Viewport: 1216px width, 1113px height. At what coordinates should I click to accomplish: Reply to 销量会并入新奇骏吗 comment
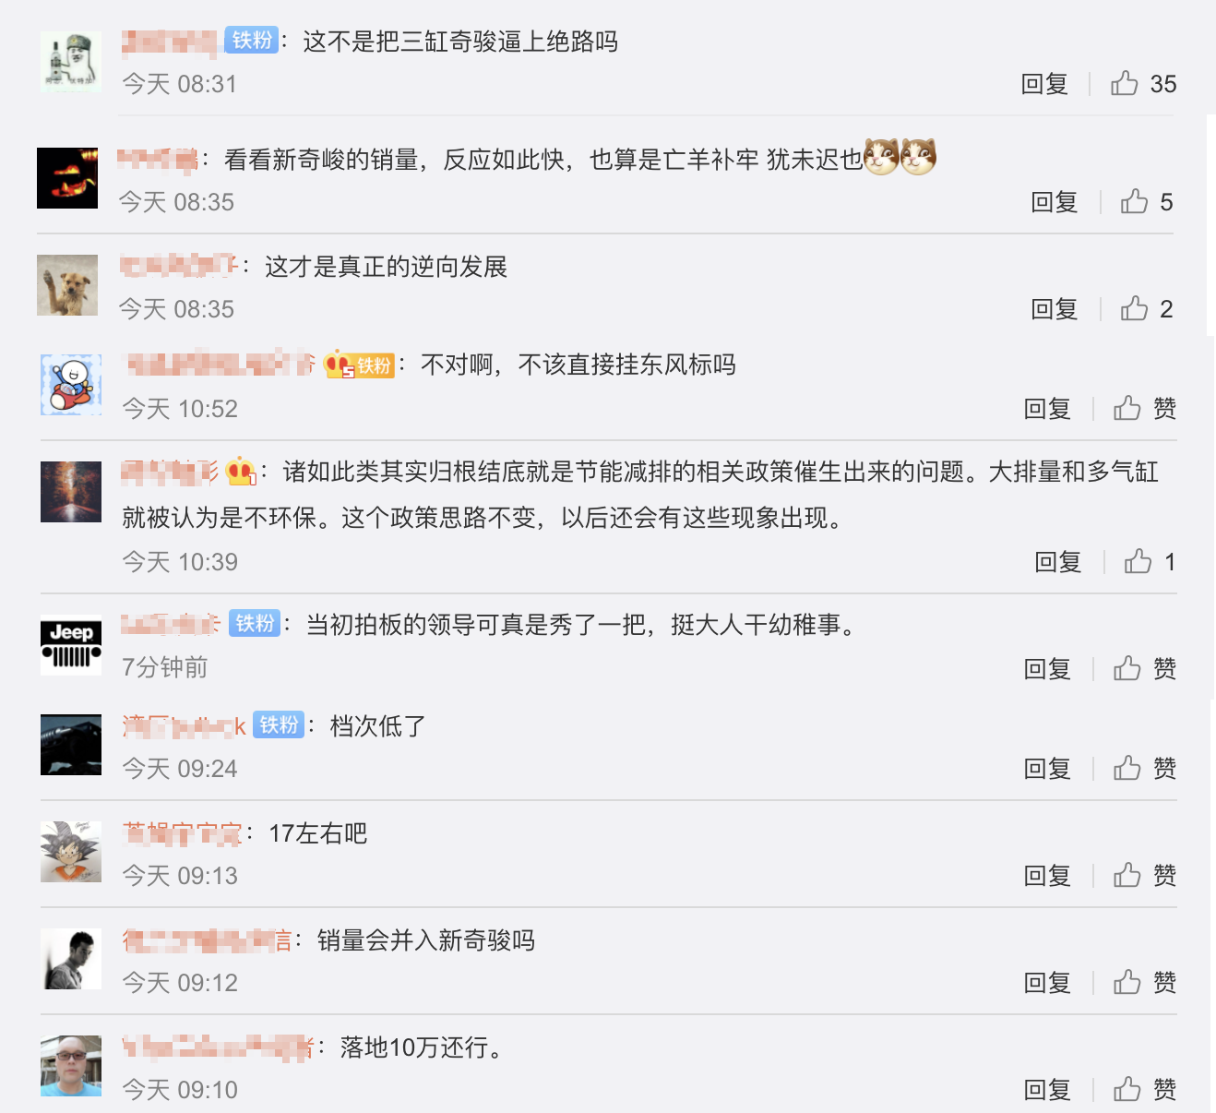click(1047, 983)
